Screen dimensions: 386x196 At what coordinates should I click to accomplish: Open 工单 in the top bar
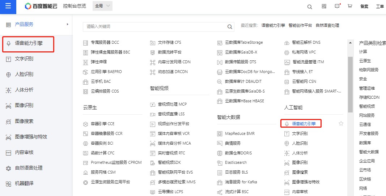click(380, 7)
